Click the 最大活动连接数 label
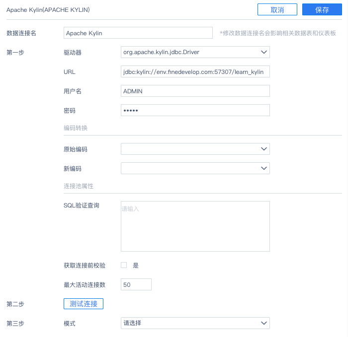Screen dimensions: 348x337 tap(85, 285)
